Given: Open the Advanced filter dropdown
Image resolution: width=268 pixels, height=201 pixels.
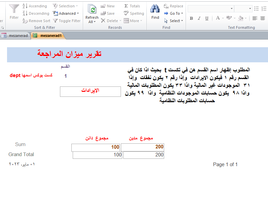Looking at the screenshot, I should 66,13.
